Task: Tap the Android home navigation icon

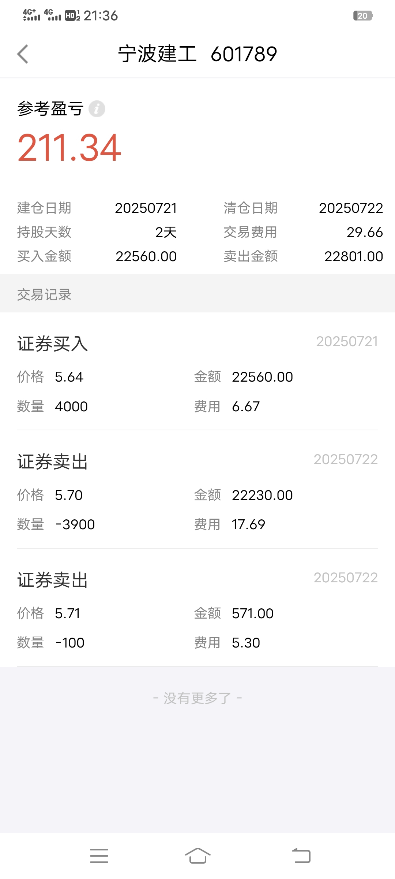Action: (x=197, y=856)
